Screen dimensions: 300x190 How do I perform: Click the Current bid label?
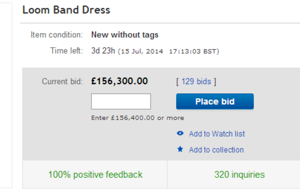pos(62,82)
